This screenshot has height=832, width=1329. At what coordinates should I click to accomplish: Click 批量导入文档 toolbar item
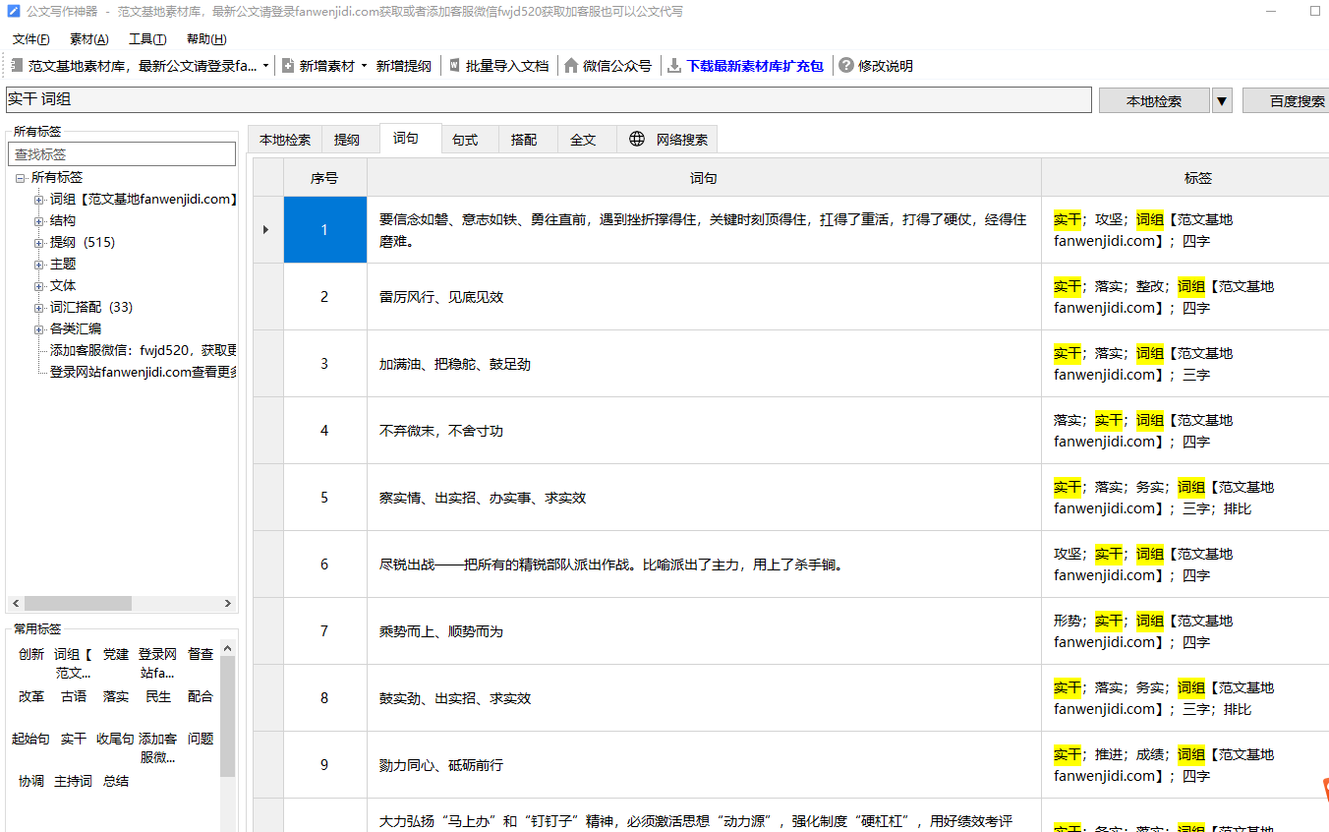point(498,66)
